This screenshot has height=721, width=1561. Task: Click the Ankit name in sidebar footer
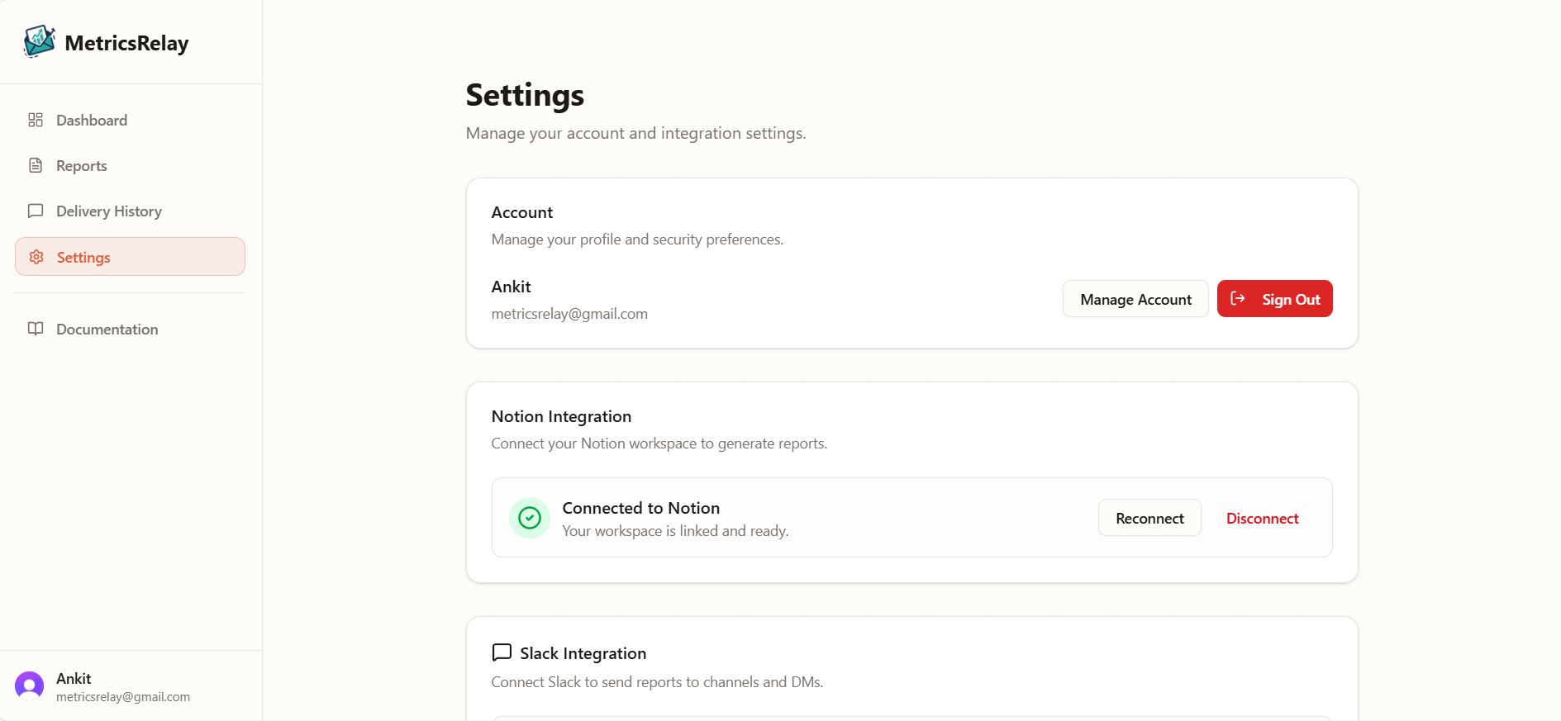pyautogui.click(x=74, y=678)
